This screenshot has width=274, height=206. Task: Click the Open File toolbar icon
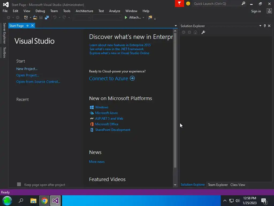tap(35, 17)
